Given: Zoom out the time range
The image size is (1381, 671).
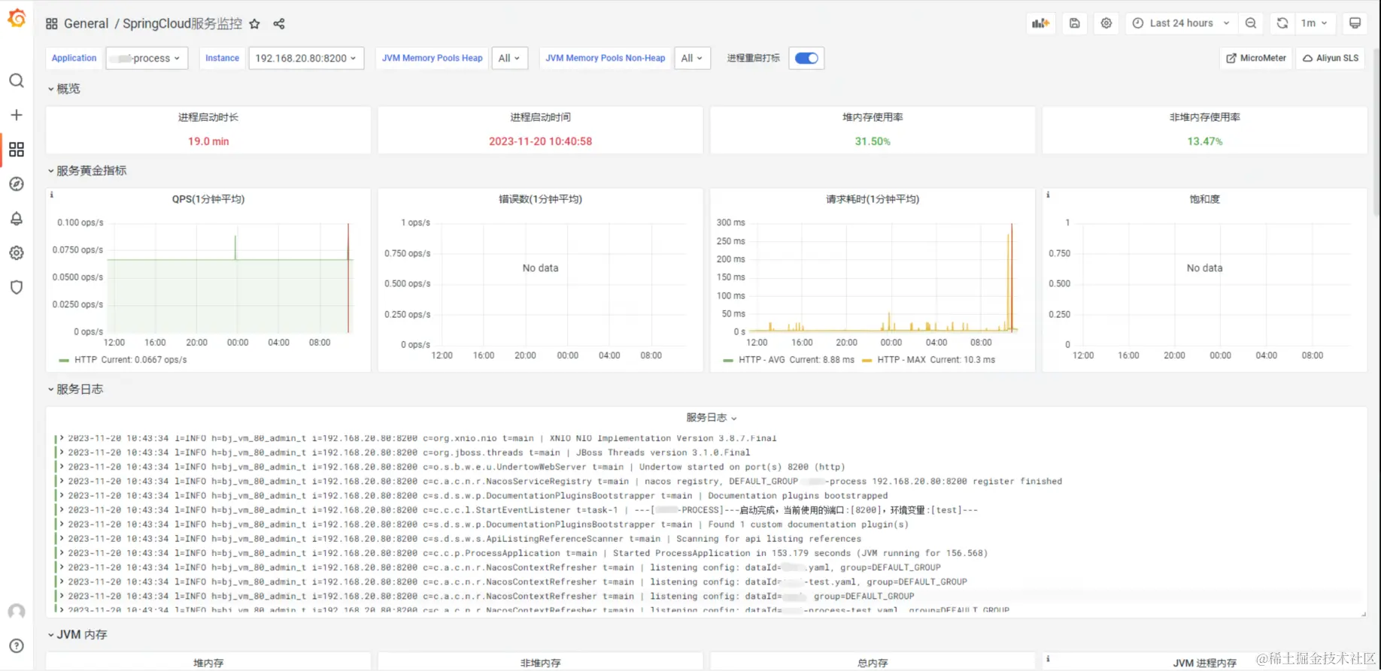Looking at the screenshot, I should (1251, 23).
